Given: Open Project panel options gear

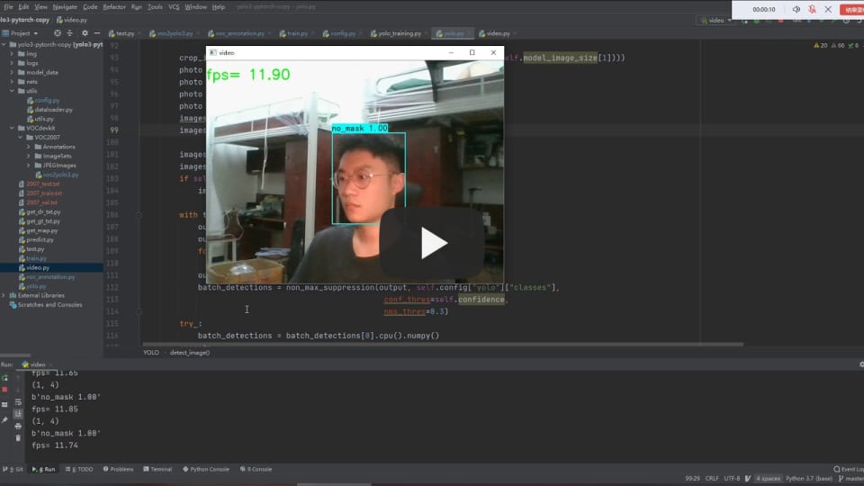Looking at the screenshot, I should [85, 33].
